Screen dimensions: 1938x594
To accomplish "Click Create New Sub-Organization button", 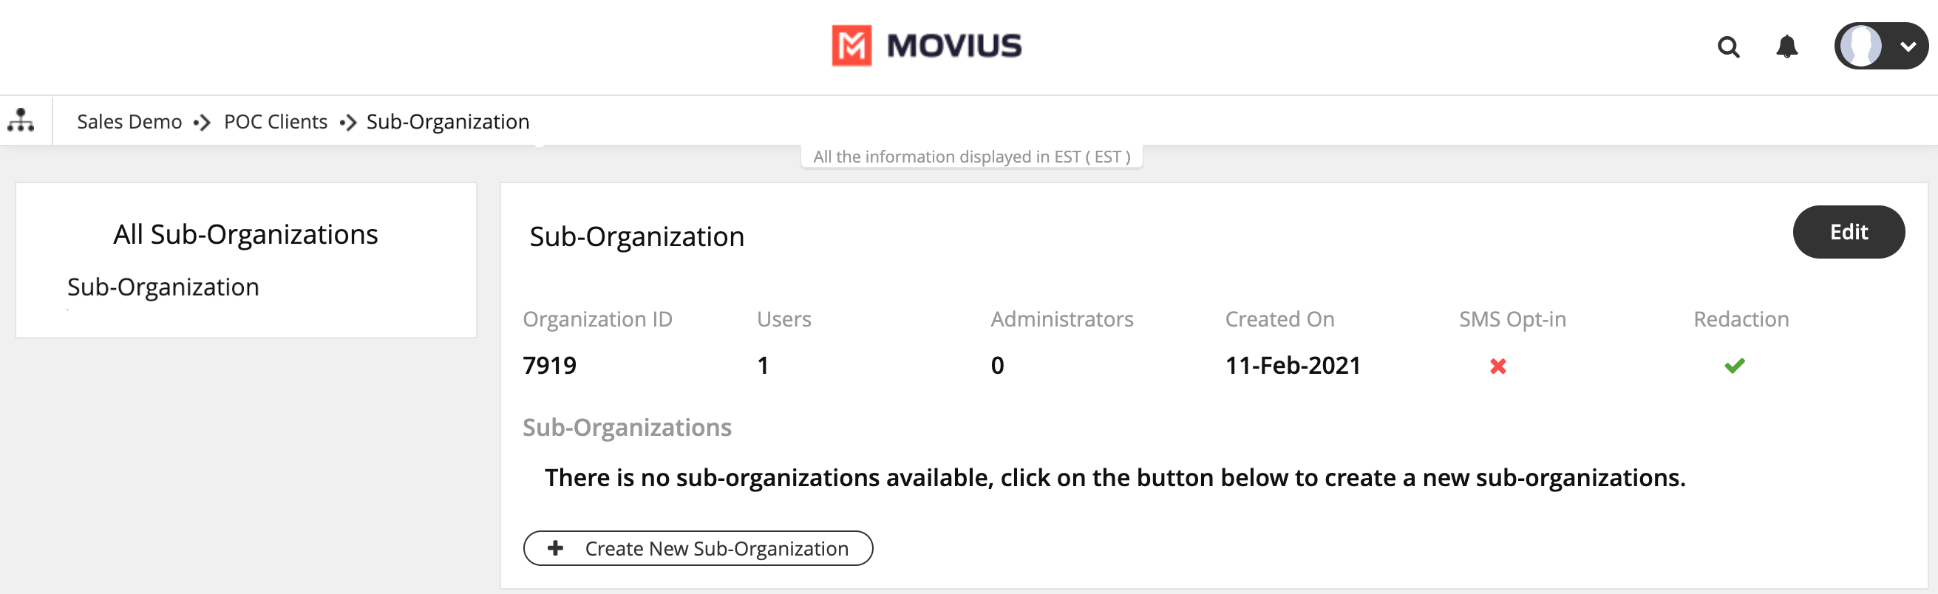I will click(698, 548).
